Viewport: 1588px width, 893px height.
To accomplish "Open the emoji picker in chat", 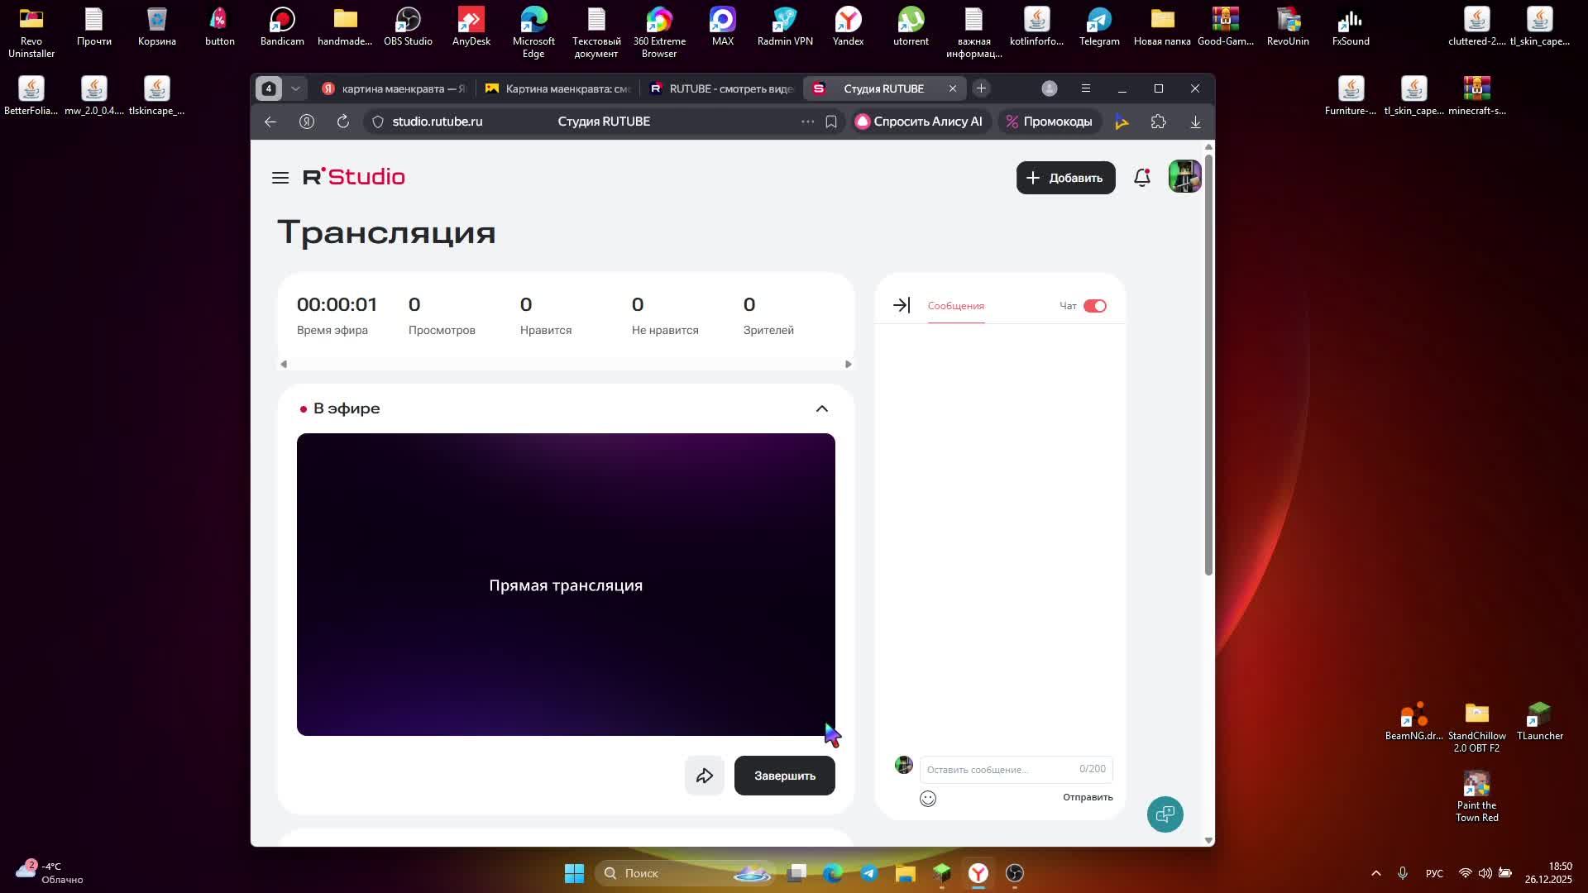I will (928, 799).
